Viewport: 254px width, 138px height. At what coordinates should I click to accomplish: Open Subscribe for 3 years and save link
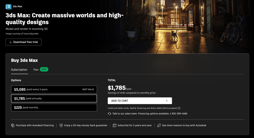click(x=135, y=125)
